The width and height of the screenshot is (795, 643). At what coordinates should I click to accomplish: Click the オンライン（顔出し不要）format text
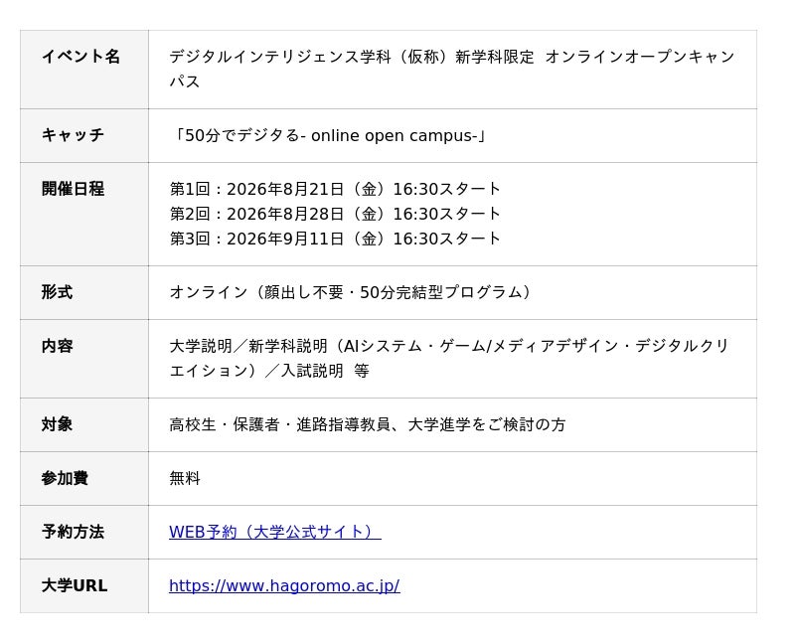point(351,292)
